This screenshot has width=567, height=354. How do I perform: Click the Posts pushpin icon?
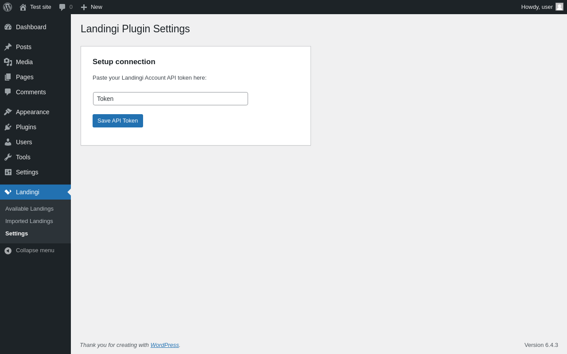pos(8,47)
